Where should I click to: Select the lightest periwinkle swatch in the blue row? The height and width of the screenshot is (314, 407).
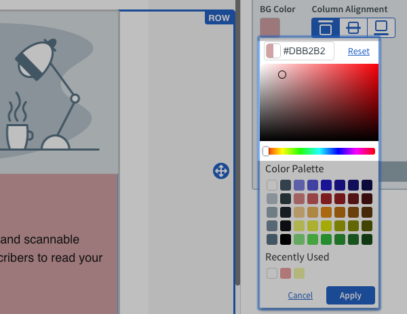[x=299, y=185]
